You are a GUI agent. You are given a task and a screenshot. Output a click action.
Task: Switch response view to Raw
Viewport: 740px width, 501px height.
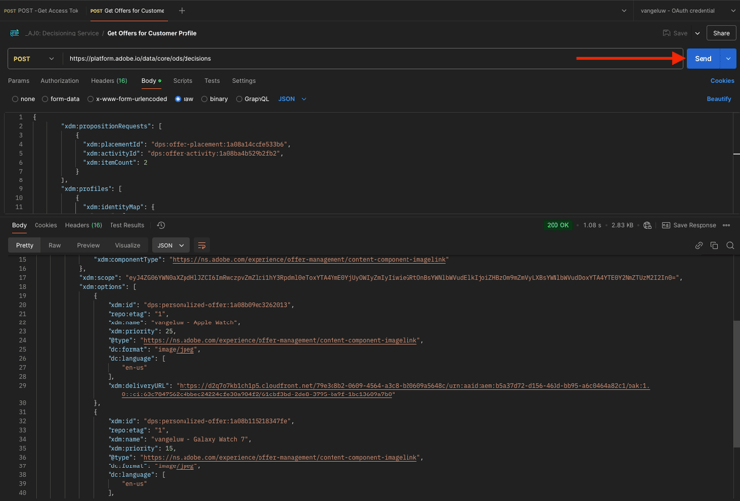point(54,245)
